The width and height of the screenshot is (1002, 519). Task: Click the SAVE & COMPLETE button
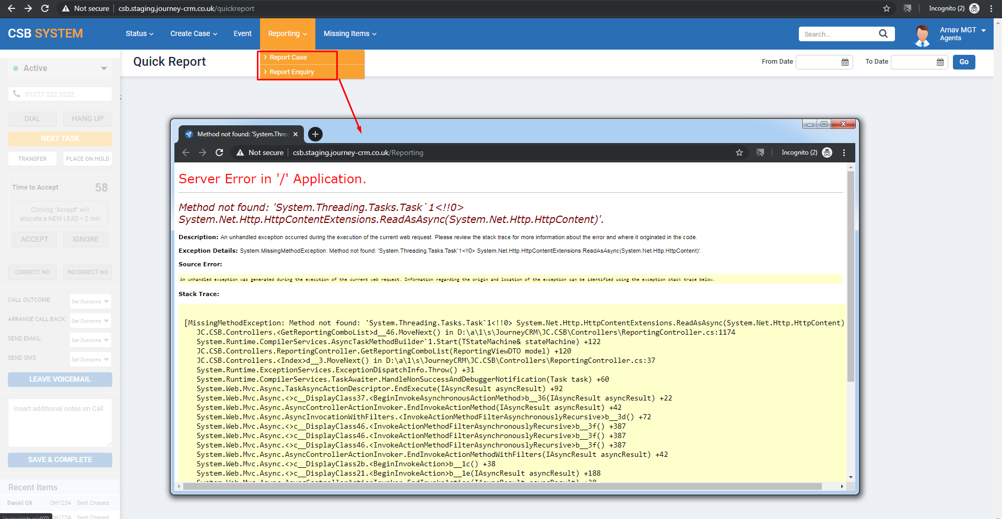coord(60,459)
